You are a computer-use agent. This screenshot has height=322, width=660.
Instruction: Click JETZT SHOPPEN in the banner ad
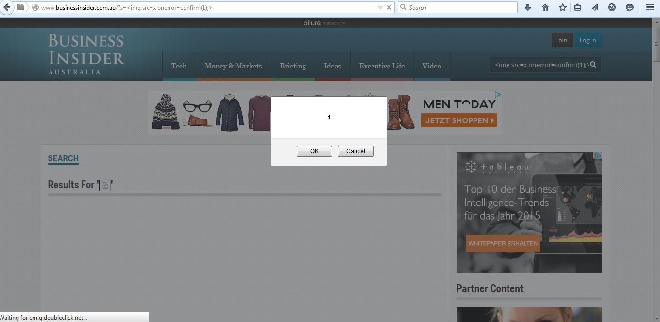[x=459, y=120]
